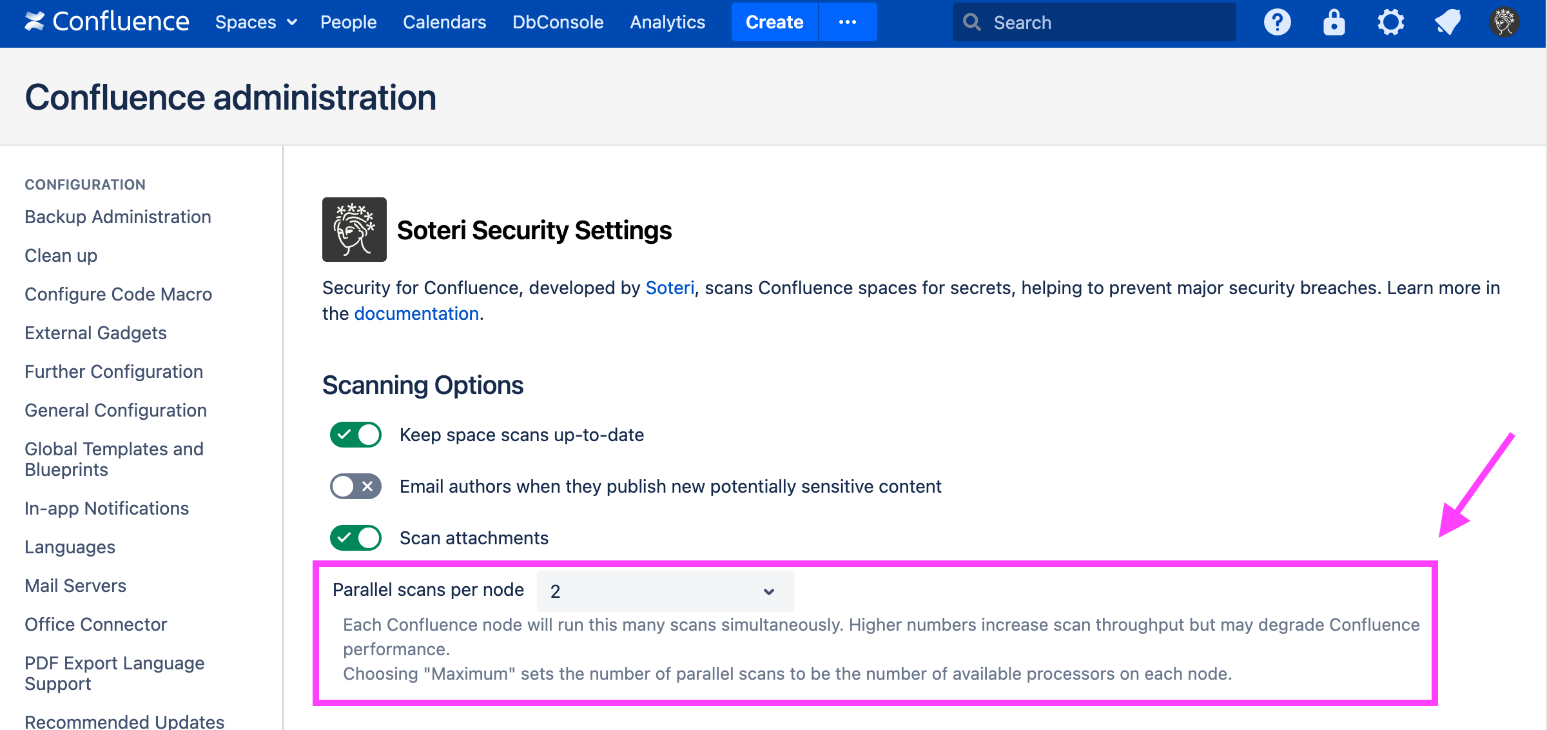Screen dimensions: 1547x730
Task: Enable email authors on sensitive content
Action: coord(355,486)
